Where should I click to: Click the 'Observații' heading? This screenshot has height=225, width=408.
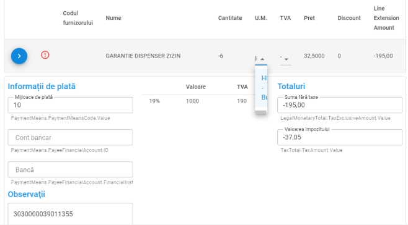coord(26,194)
